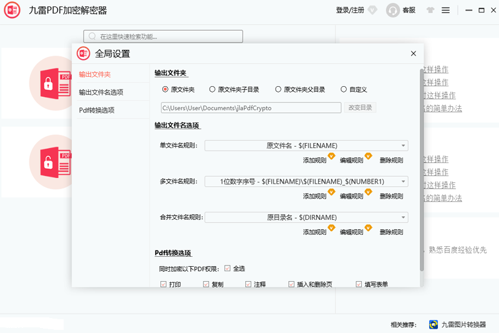Image resolution: width=499 pixels, height=333 pixels.
Task: Close the 全局设置 dialog
Action: pos(414,54)
